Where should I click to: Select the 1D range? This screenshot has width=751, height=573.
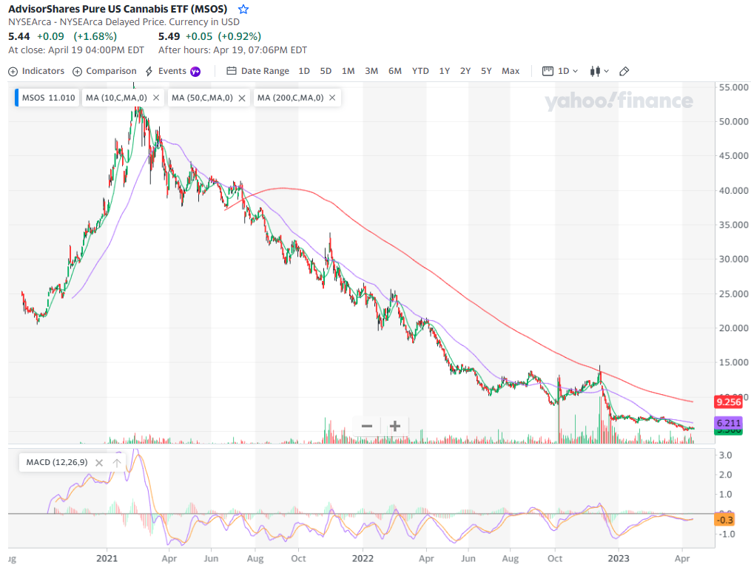coord(304,71)
